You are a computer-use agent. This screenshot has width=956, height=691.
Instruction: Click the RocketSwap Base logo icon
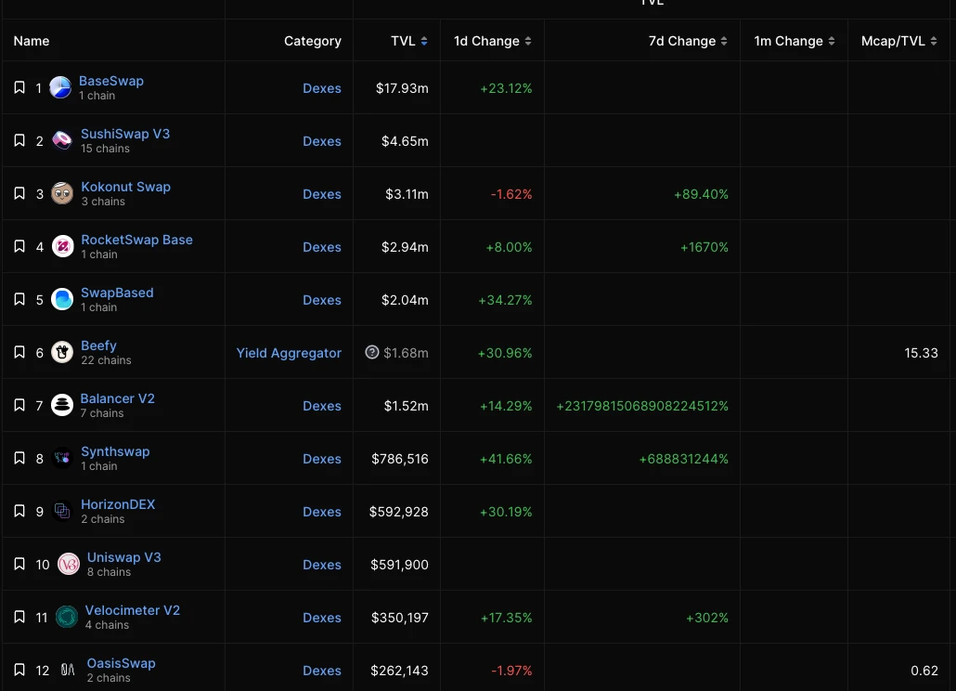tap(62, 246)
